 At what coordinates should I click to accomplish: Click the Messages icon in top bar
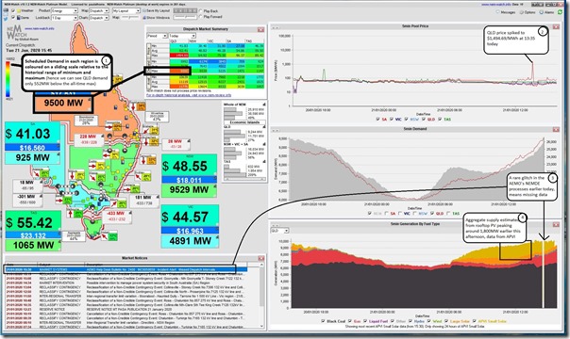coord(498,12)
